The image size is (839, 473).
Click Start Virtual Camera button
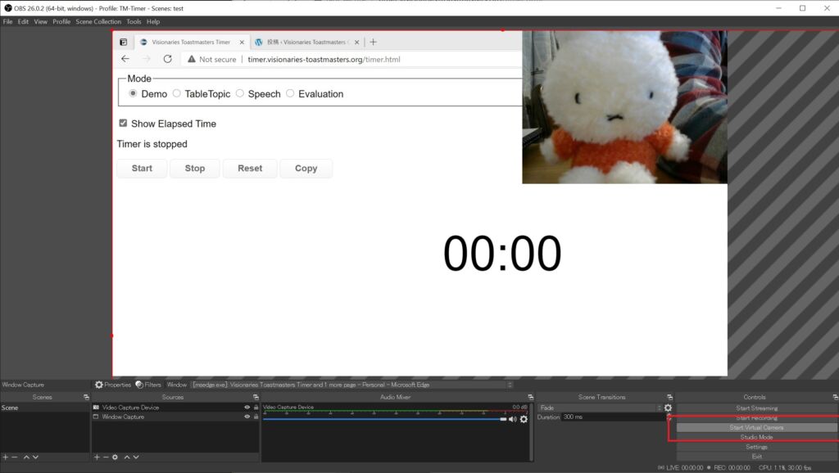click(x=756, y=427)
